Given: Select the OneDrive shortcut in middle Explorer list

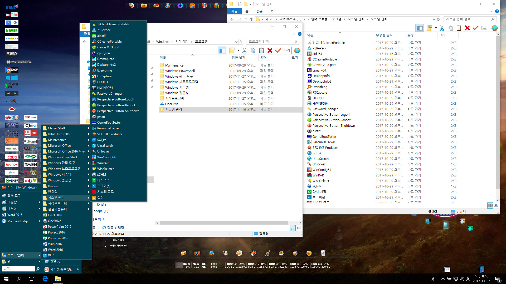Looking at the screenshot, I should point(172,104).
